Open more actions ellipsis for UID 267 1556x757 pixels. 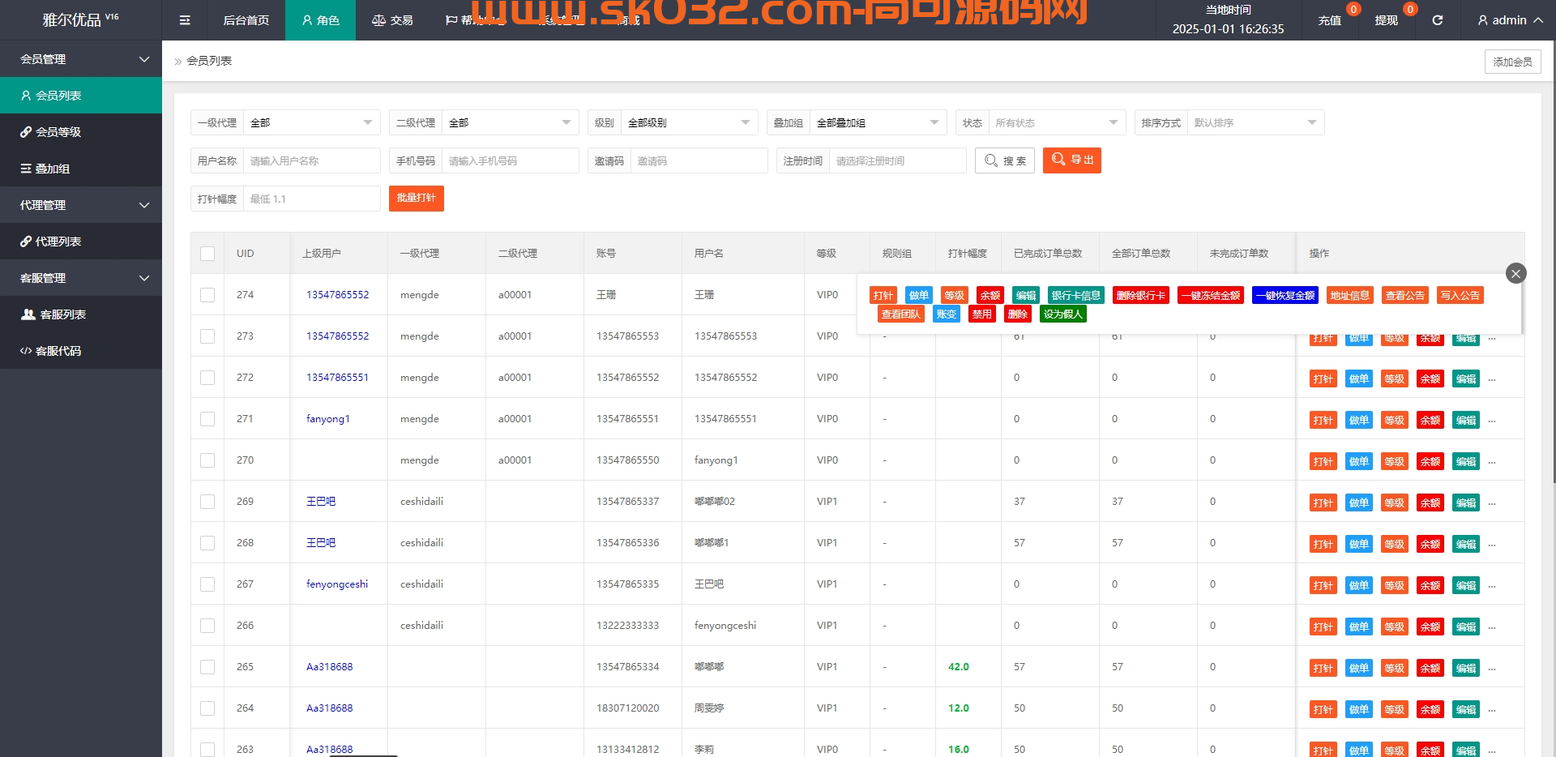(x=1492, y=586)
